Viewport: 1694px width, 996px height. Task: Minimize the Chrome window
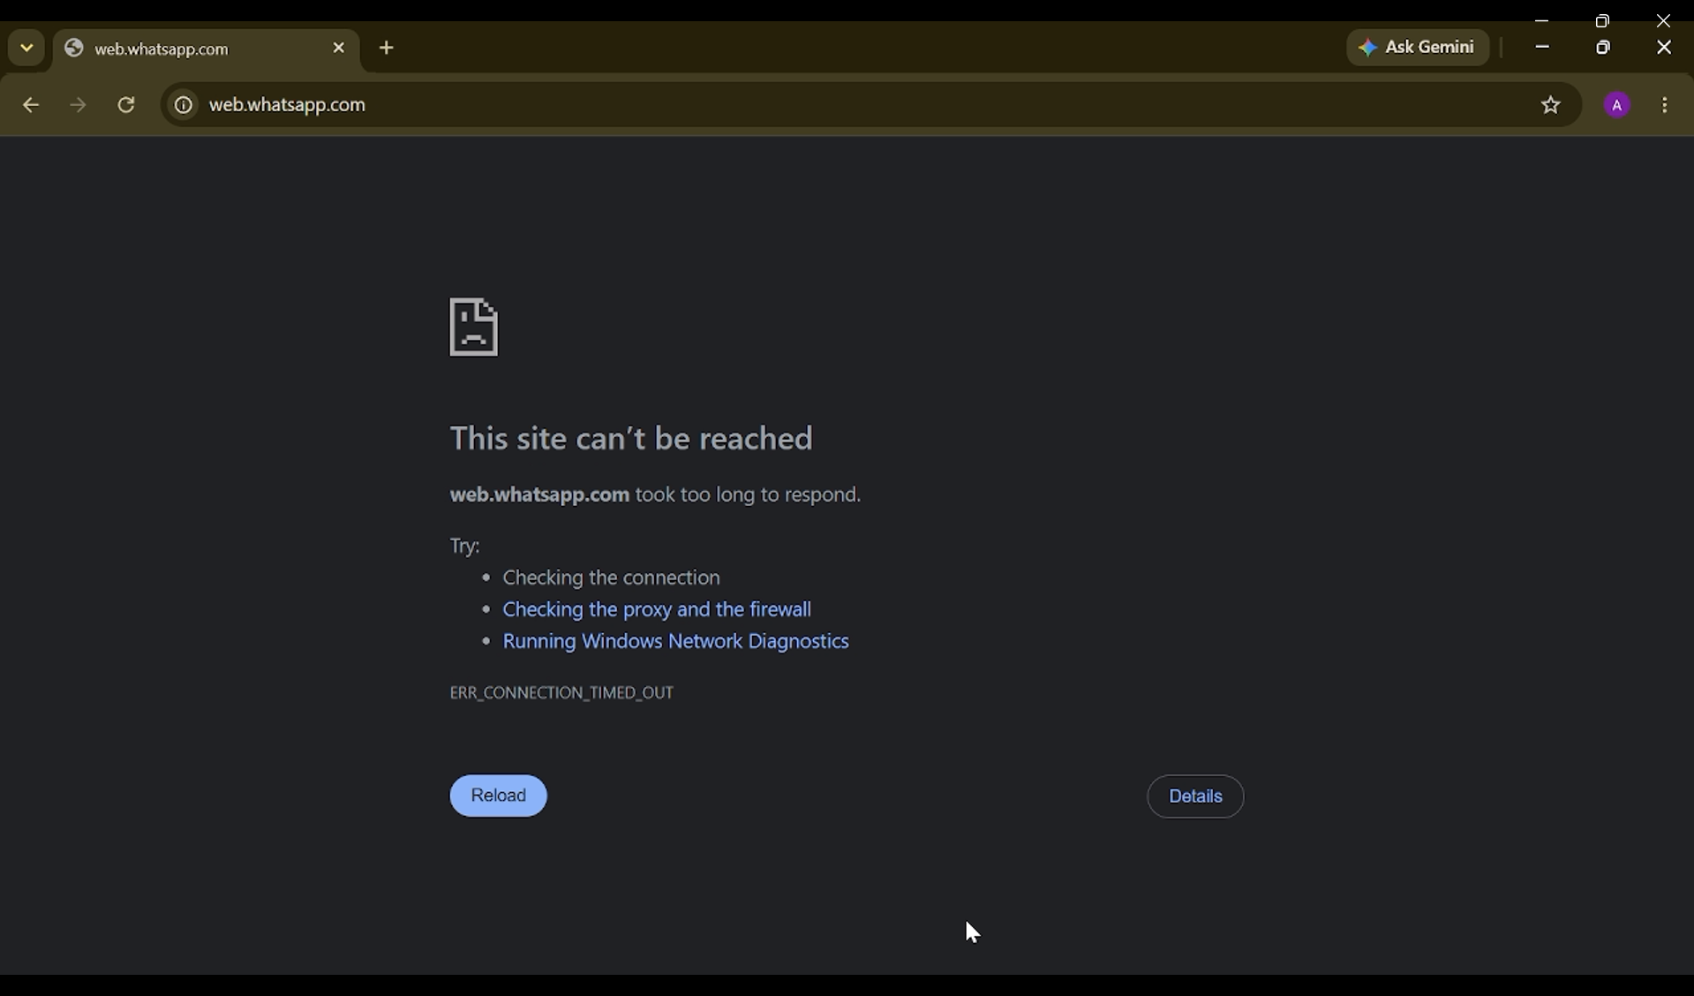[x=1542, y=48]
